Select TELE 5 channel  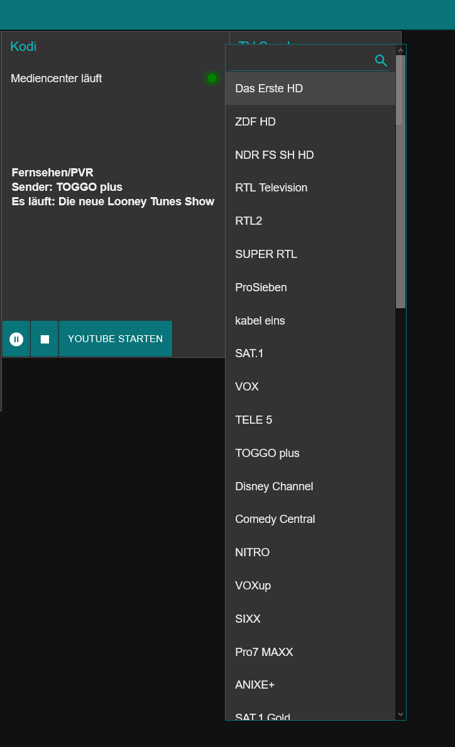pyautogui.click(x=310, y=420)
